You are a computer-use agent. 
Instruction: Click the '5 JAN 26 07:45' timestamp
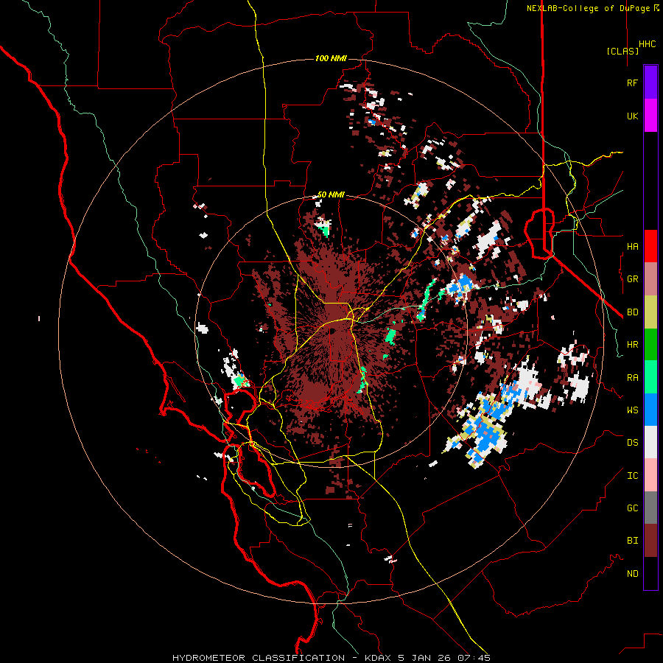(444, 658)
